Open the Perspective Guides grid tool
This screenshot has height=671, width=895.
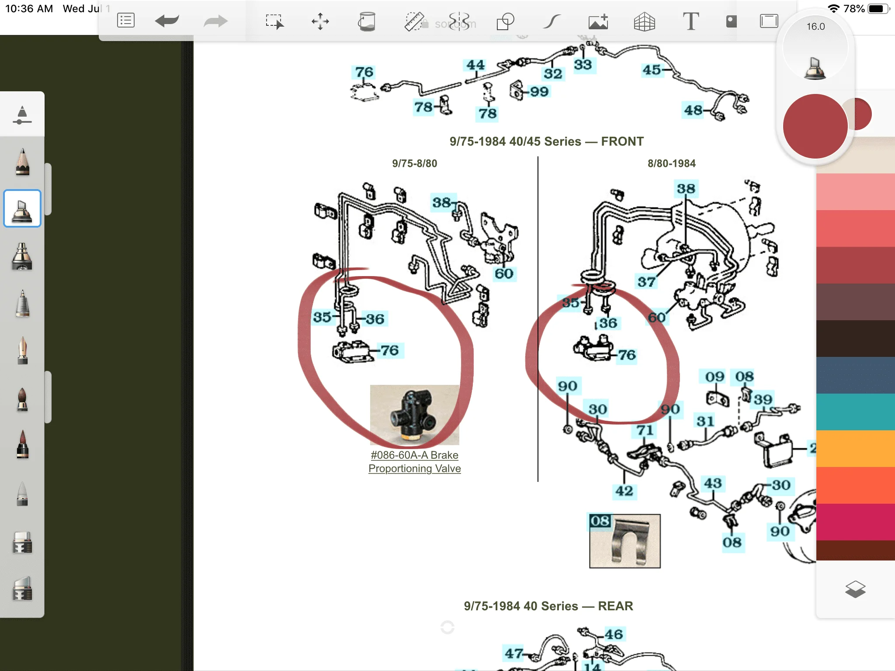point(644,21)
